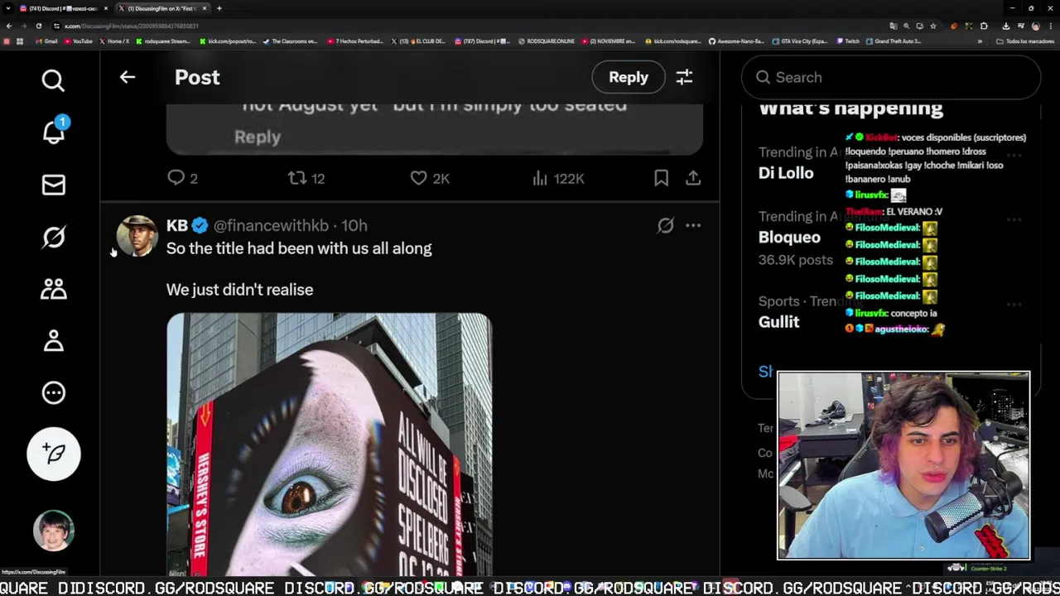Open browser downloads icon
This screenshot has height=596, width=1060.
coord(1006,26)
